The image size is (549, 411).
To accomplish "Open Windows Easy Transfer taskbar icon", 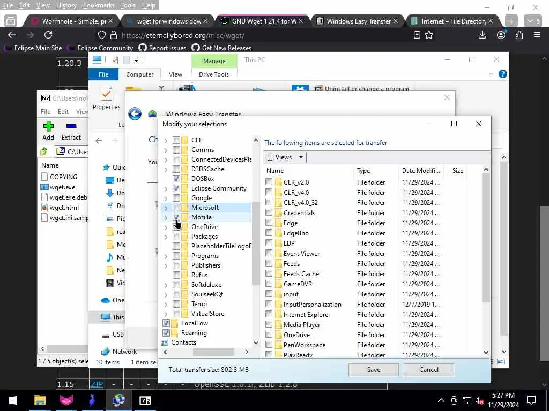I will pos(118,400).
